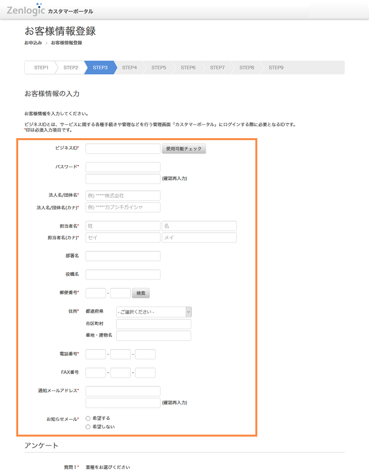
Task: Click the first 電話番号 box
Action: 96,354
